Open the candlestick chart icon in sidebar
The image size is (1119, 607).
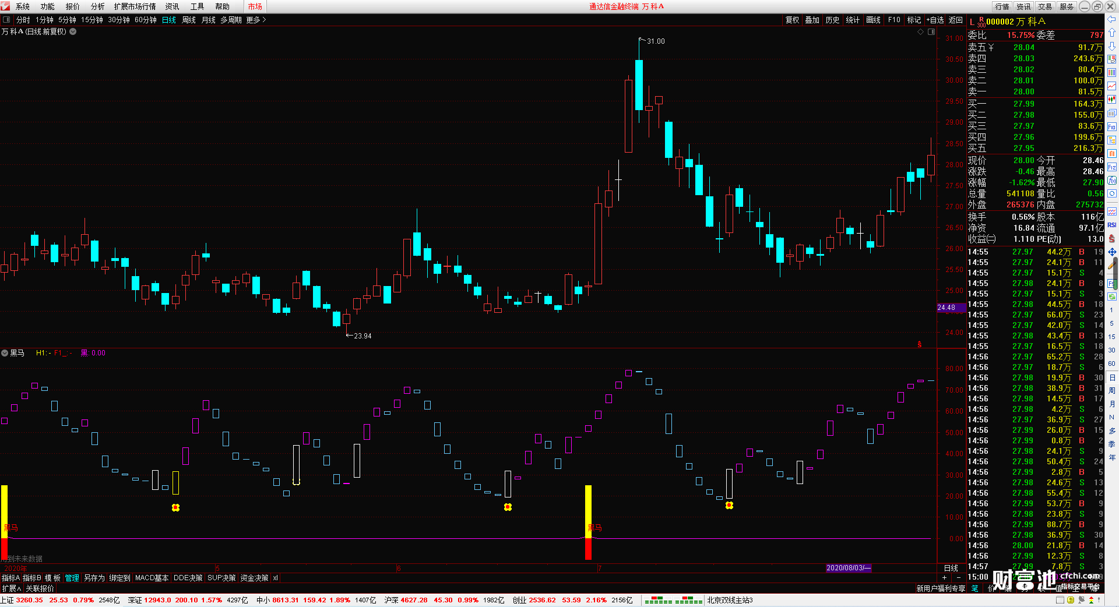[x=1112, y=100]
